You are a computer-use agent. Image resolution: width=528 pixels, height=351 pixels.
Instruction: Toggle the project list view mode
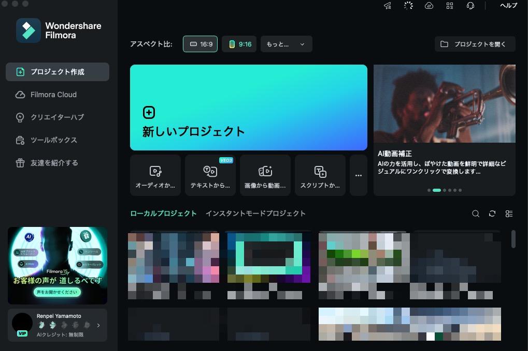[509, 213]
